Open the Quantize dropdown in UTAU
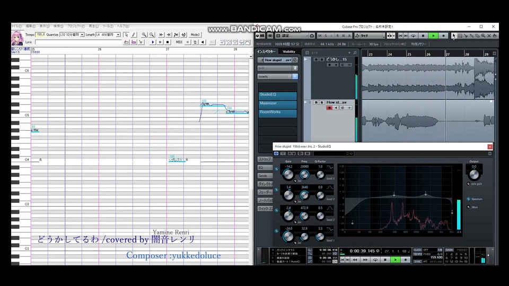 (82, 35)
